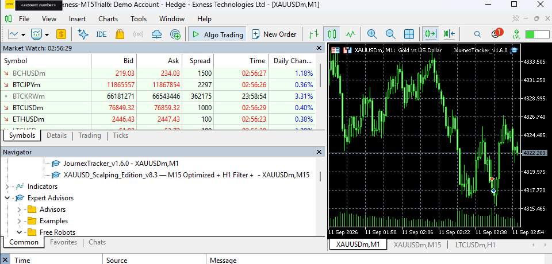The image size is (552, 264).
Task: Select XAUUSD_Scalping_Edition_v8.3 expert in Navigator
Action: coord(186,174)
